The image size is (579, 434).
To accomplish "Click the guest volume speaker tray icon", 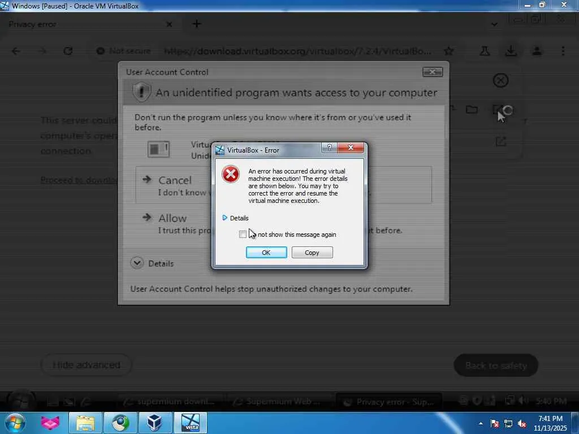I will click(x=524, y=401).
